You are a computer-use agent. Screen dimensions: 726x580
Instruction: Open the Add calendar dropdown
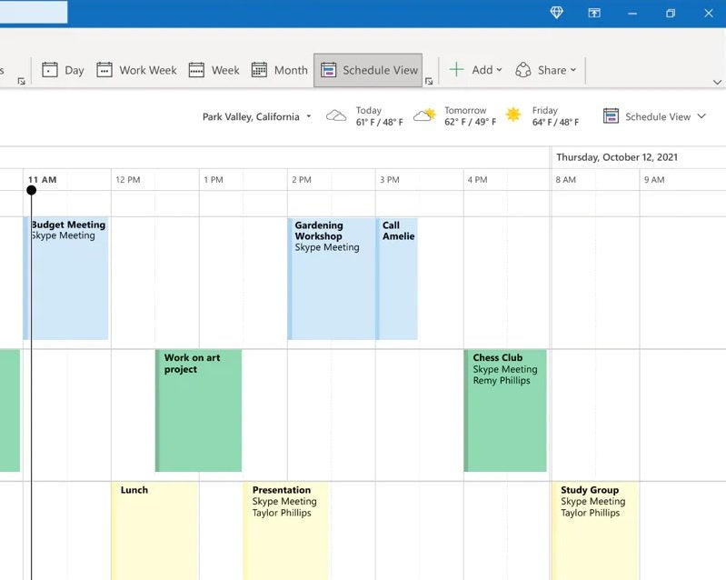point(475,70)
